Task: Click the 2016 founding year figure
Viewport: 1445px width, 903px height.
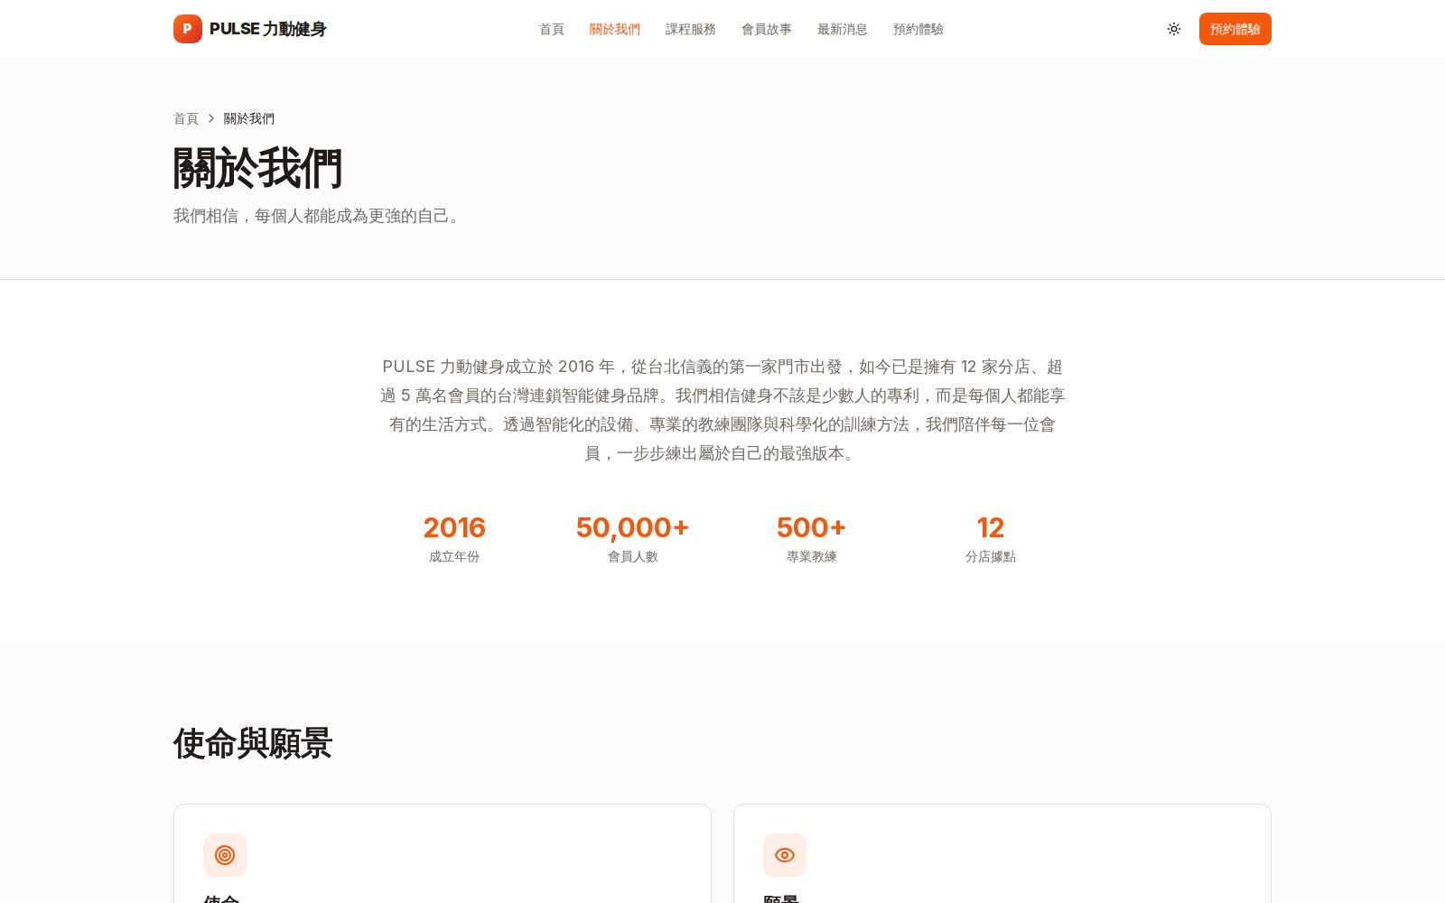Action: (x=454, y=527)
